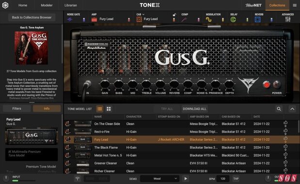300x184 pixels.
Task: Like the Greener Cleaner tone
Action: tap(285, 162)
